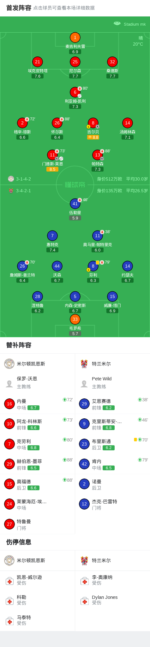Tap red number 8 captain 吉尔贝 icon
This screenshot has width=150, height=647.
pyautogui.click(x=93, y=123)
